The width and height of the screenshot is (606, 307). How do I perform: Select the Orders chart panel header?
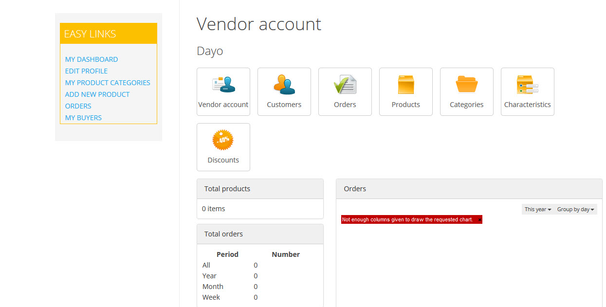tap(469, 189)
